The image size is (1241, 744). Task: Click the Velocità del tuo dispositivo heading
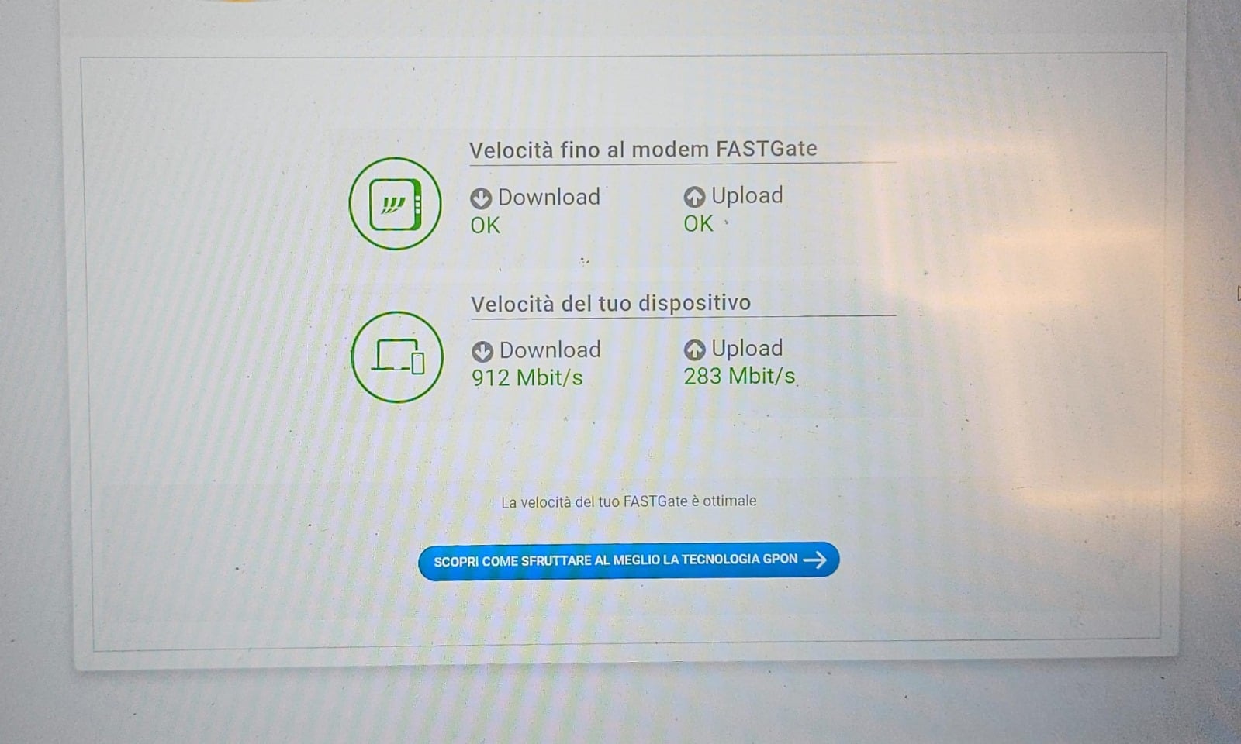point(610,303)
